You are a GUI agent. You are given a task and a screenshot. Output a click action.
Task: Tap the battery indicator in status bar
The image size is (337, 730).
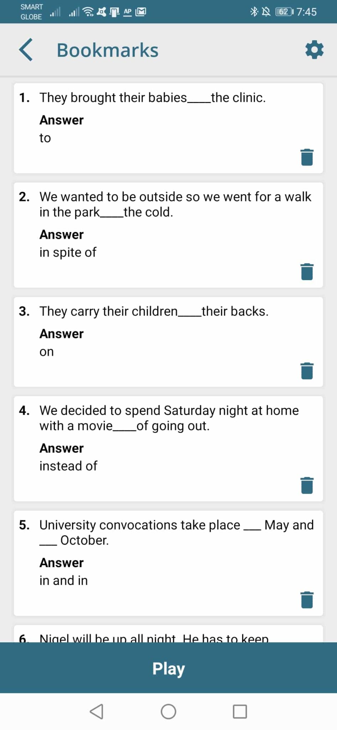284,12
